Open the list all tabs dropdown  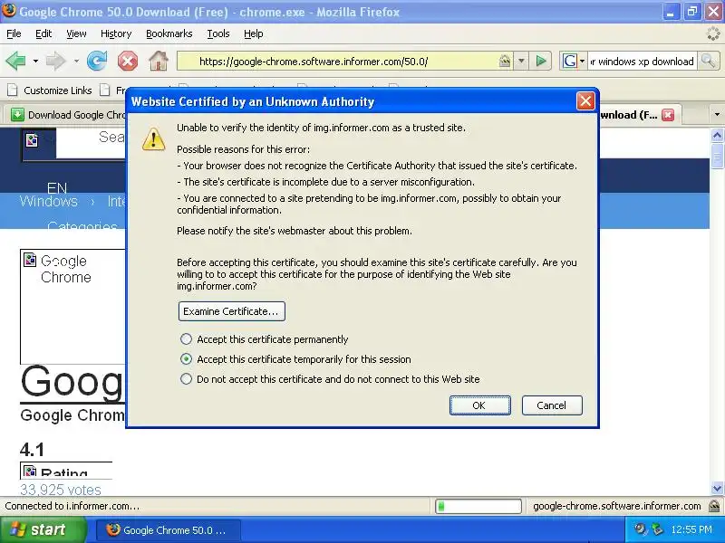717,114
